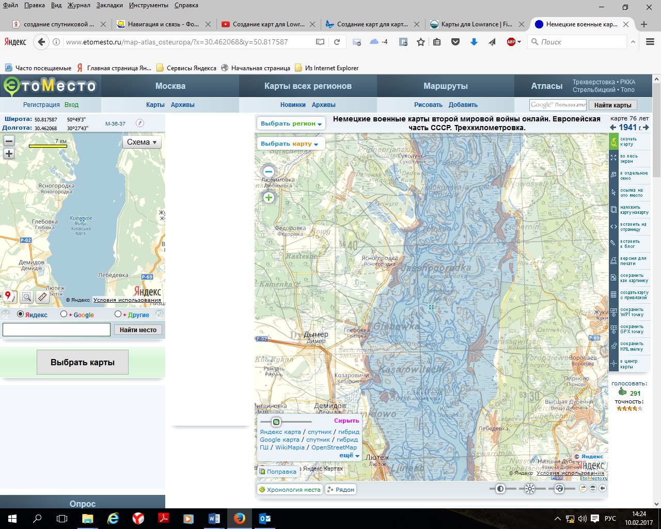Expand the Выбрать регион dropdown
The image size is (661, 529).
click(291, 123)
